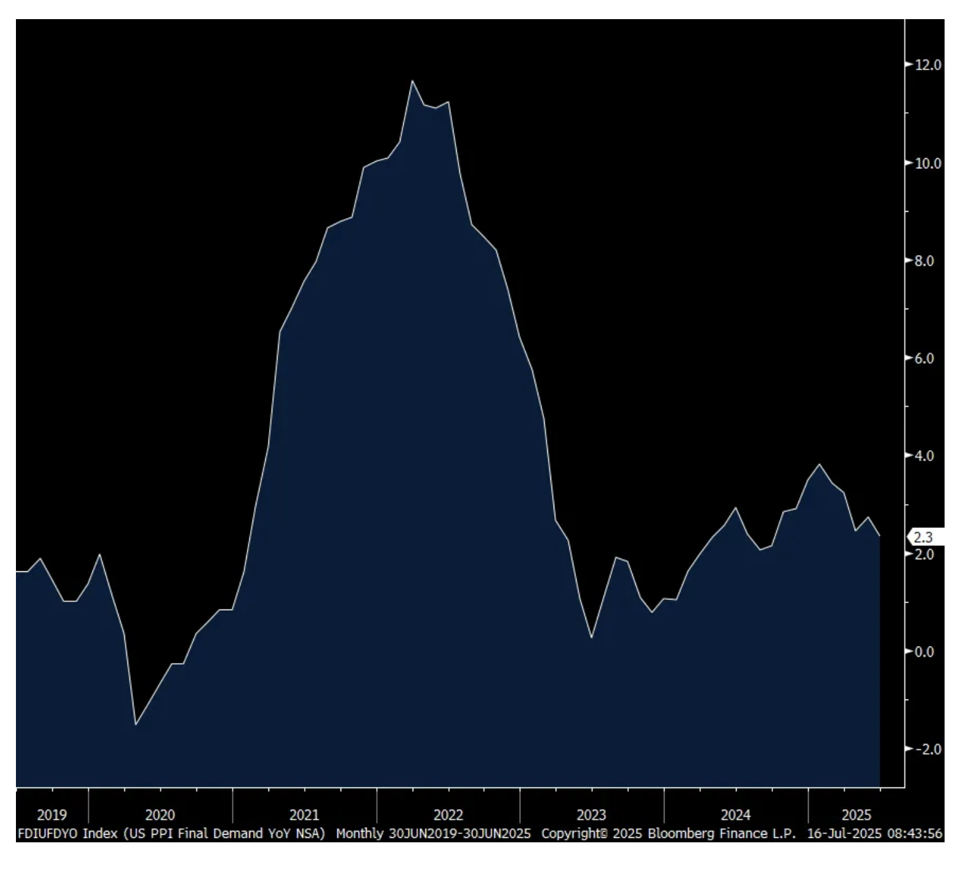
Task: Click the chart's highest peak near 12
Action: coord(413,81)
